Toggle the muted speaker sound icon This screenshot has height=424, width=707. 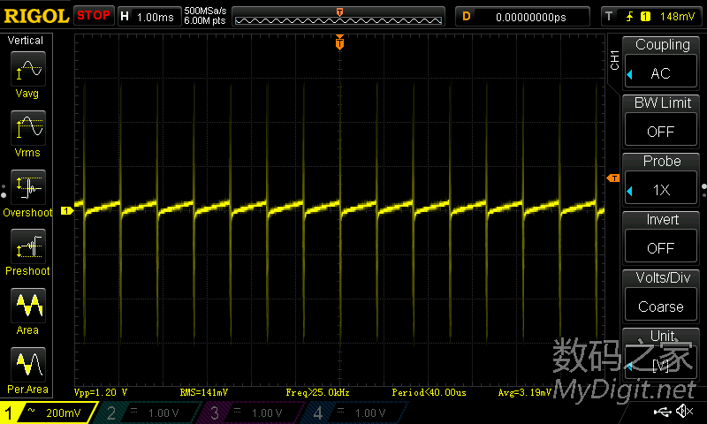684,411
